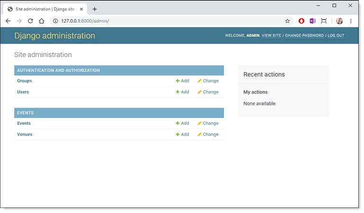
Task: Select the Site administration tab
Action: tap(45, 9)
